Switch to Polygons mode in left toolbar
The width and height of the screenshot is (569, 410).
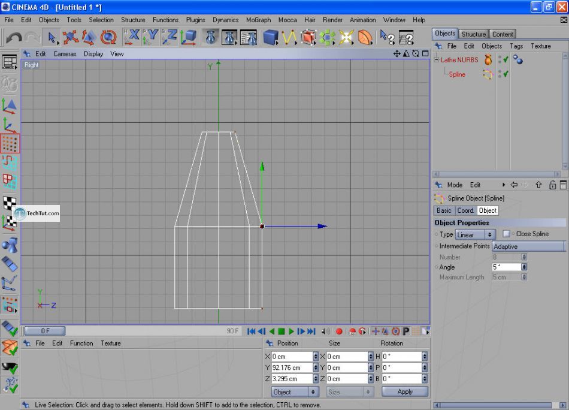(10, 182)
